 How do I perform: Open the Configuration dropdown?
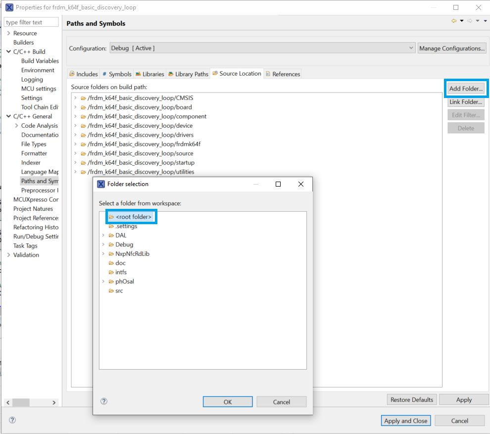tap(262, 48)
